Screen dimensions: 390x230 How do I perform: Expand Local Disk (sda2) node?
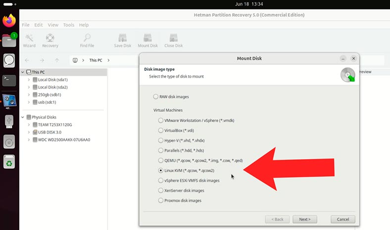coord(29,87)
